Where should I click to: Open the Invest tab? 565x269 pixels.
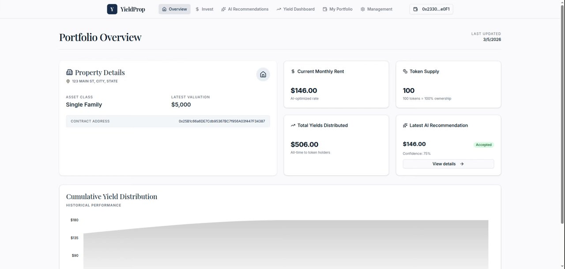(204, 9)
